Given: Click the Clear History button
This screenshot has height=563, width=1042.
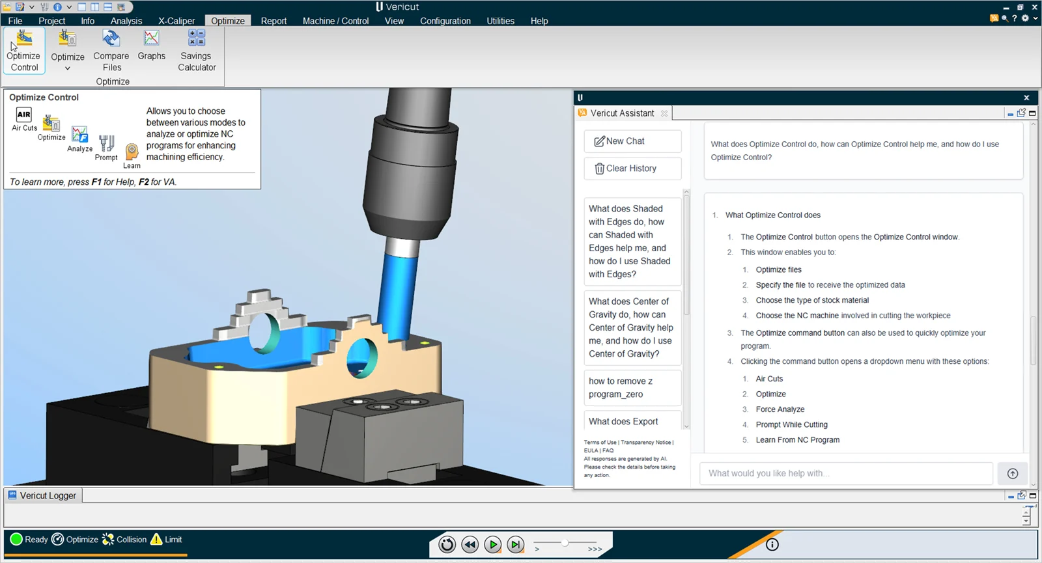Looking at the screenshot, I should [x=632, y=169].
